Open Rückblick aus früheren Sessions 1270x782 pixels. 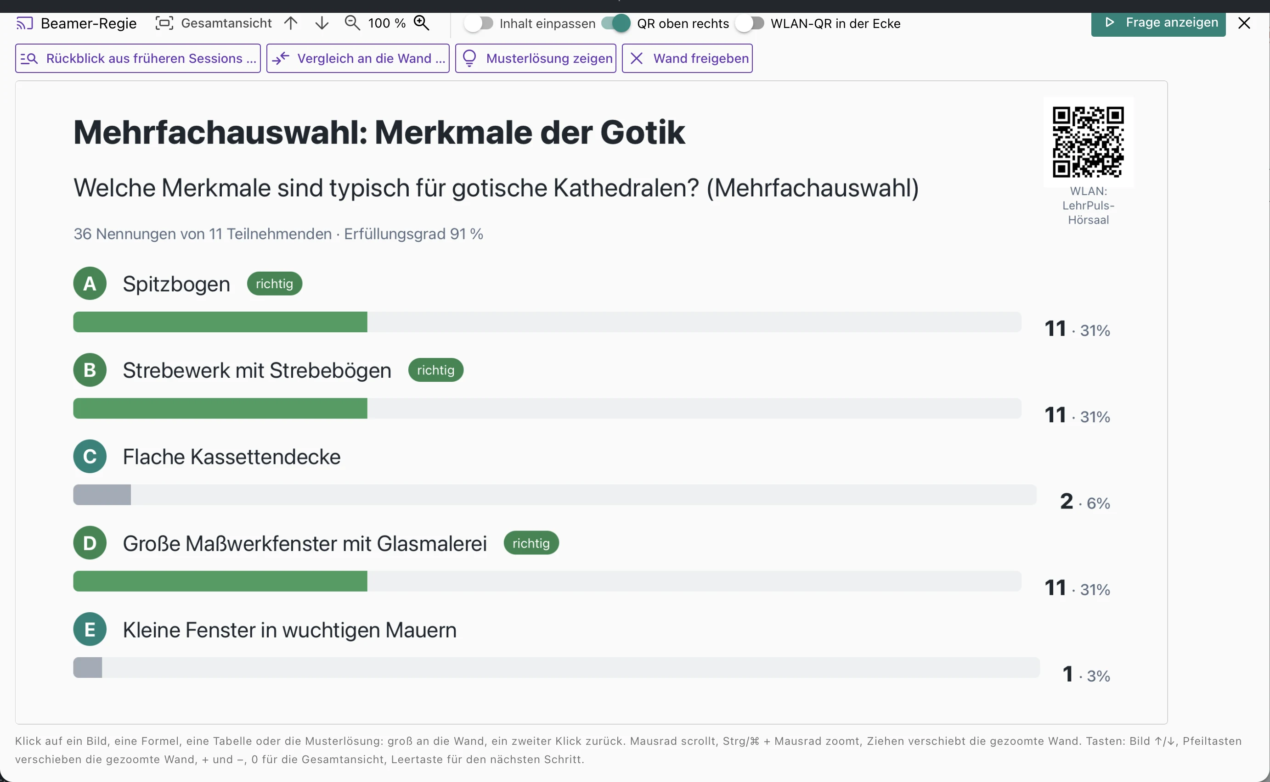138,58
